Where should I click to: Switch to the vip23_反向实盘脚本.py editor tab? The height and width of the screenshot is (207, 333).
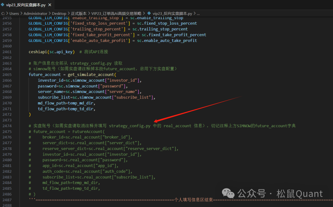coord(26,5)
